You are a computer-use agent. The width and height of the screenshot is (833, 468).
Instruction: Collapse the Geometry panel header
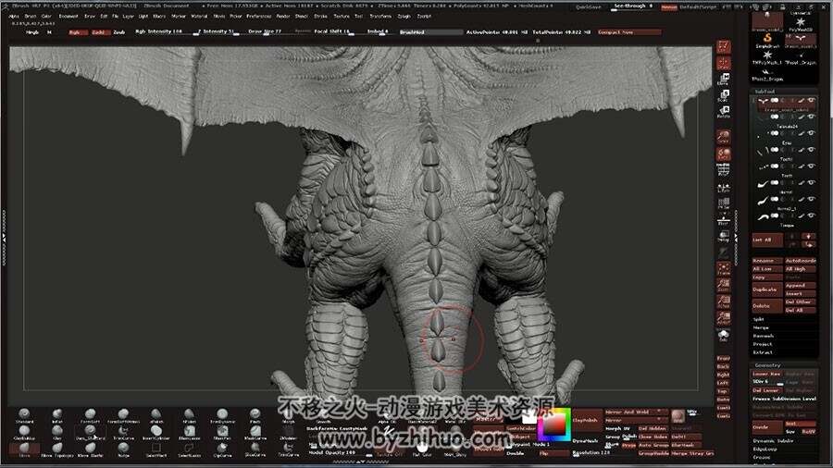[784, 365]
